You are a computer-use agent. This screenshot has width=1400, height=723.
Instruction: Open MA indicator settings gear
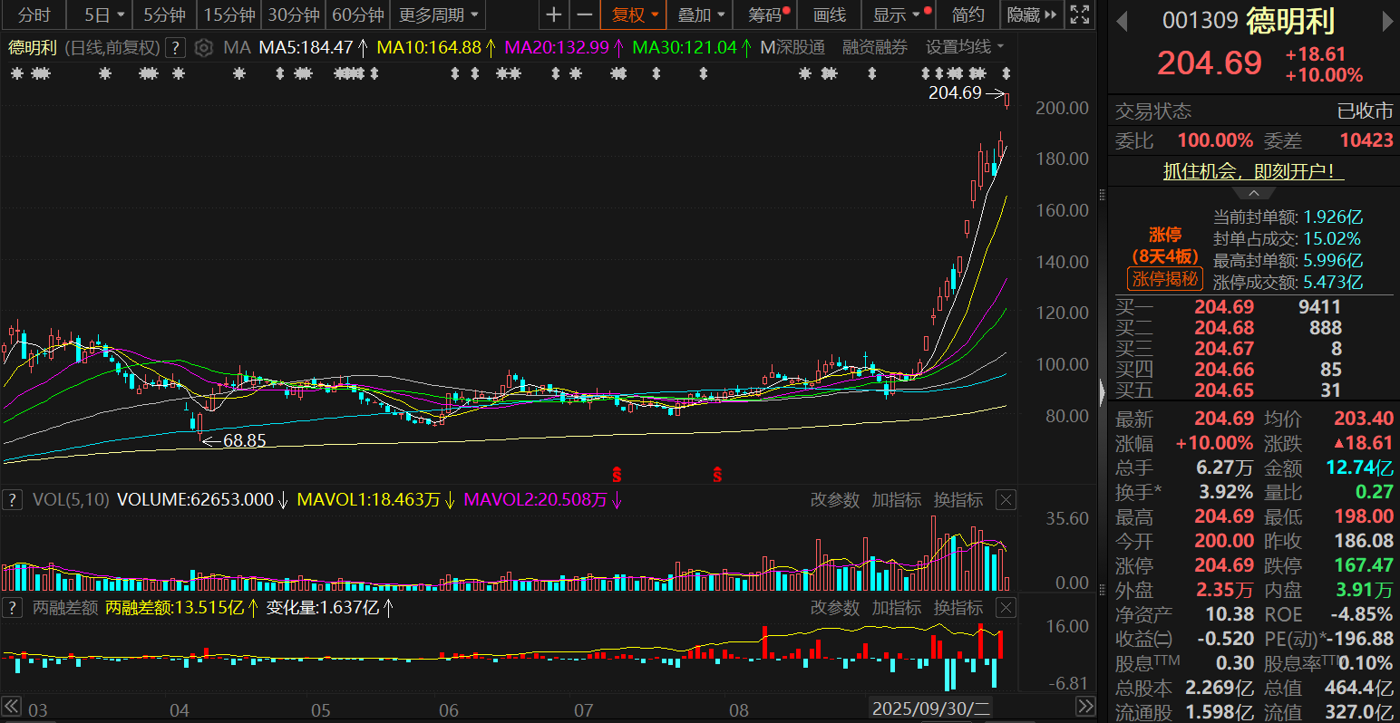(204, 48)
